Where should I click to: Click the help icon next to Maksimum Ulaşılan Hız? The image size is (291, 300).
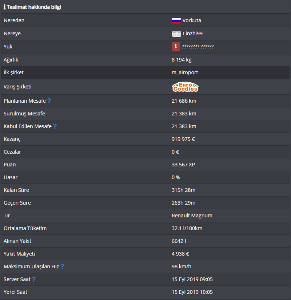[62, 267]
